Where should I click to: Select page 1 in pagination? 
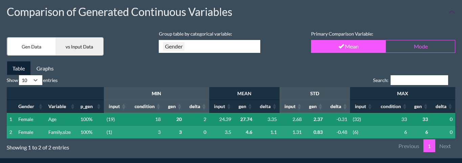point(429,146)
